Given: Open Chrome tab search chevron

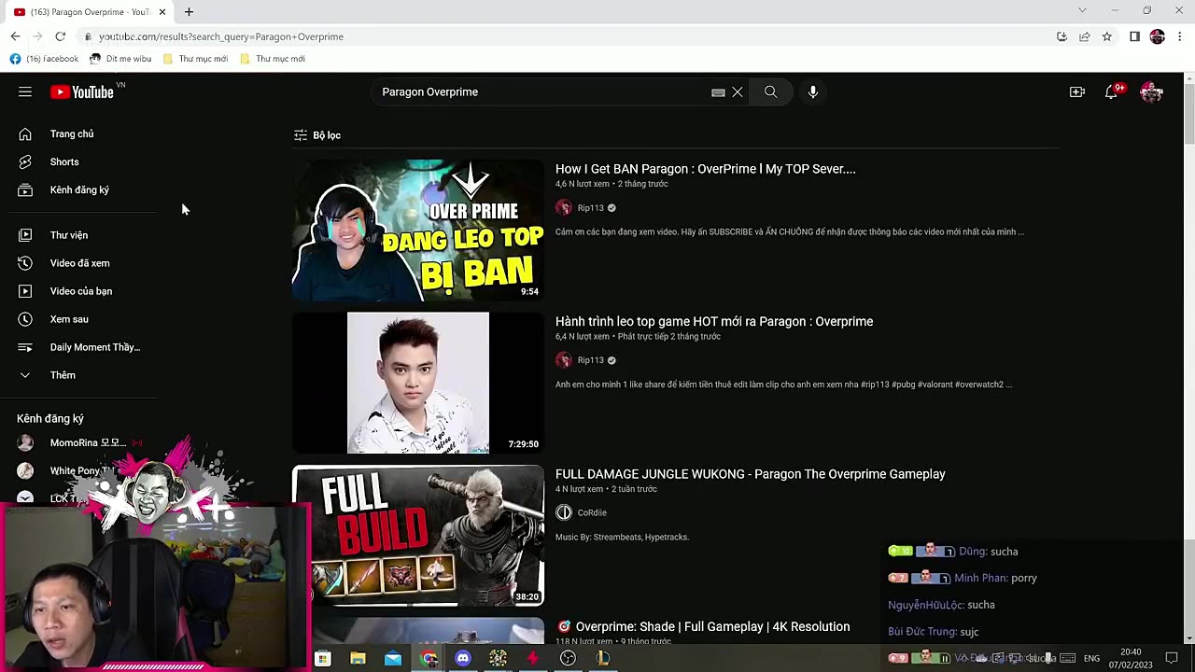Looking at the screenshot, I should [1082, 10].
